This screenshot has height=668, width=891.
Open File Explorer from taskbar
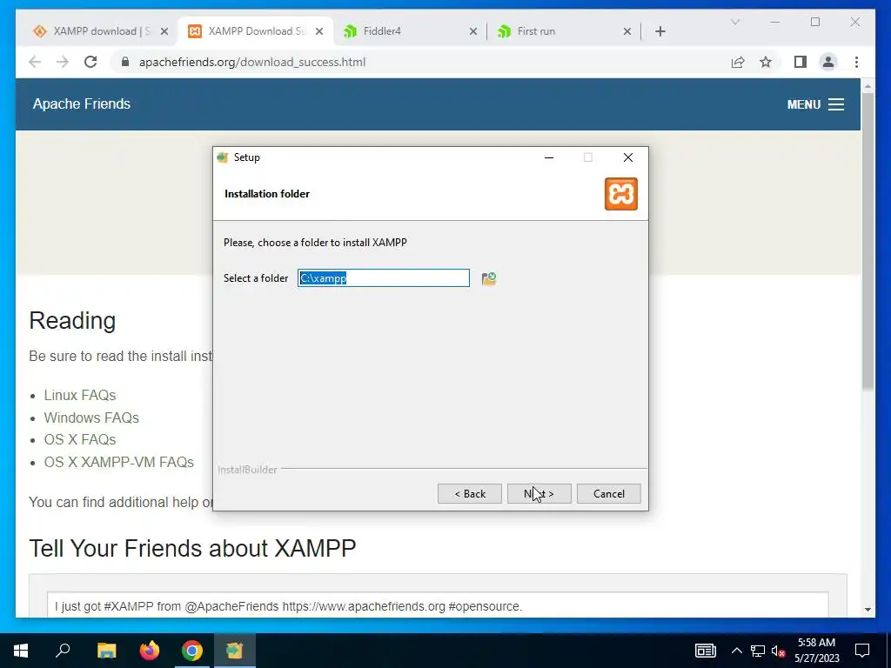coord(106,651)
